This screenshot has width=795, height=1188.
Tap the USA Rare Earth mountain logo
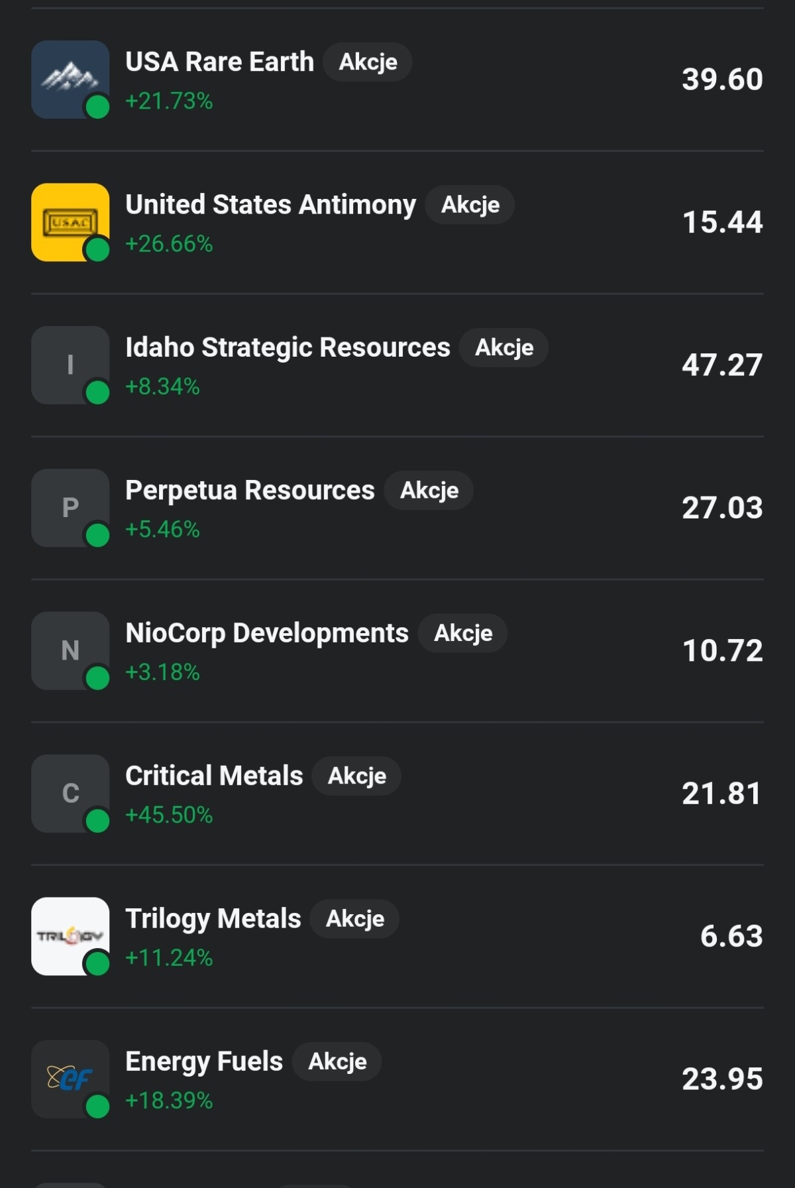70,80
